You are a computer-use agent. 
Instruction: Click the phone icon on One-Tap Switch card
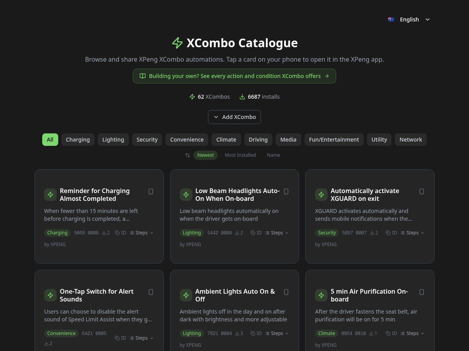[x=151, y=292]
